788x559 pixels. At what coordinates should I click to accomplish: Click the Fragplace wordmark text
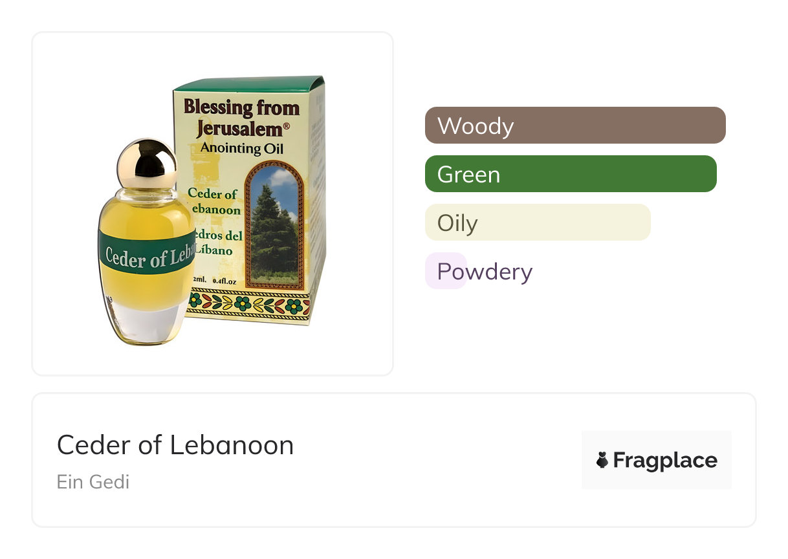(665, 461)
